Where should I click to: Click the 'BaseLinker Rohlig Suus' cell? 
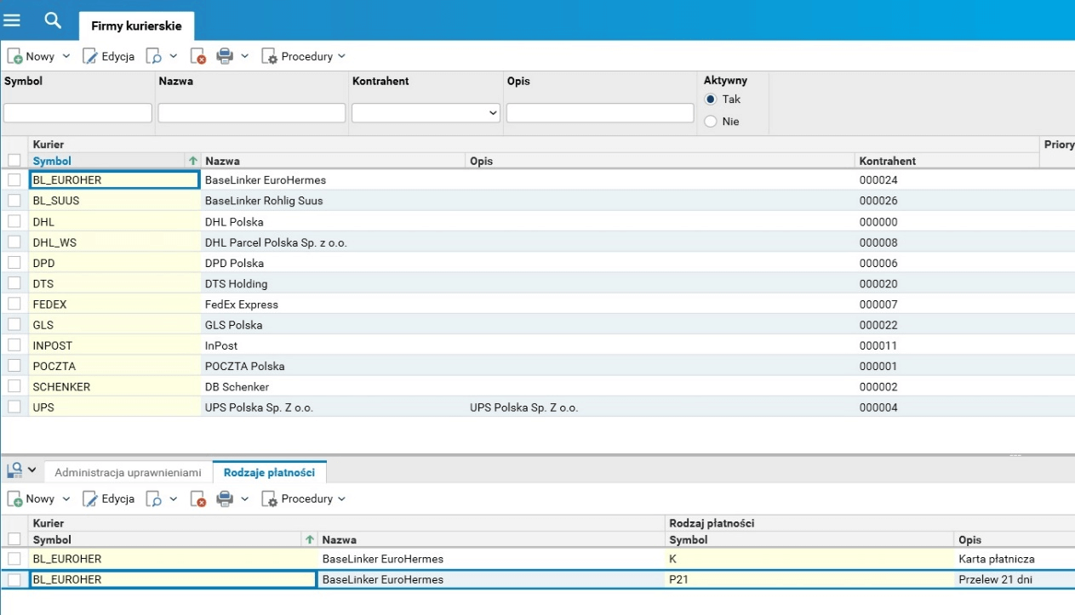(x=334, y=201)
